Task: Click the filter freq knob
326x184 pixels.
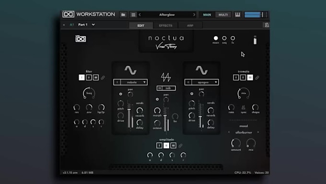Action: [89, 93]
